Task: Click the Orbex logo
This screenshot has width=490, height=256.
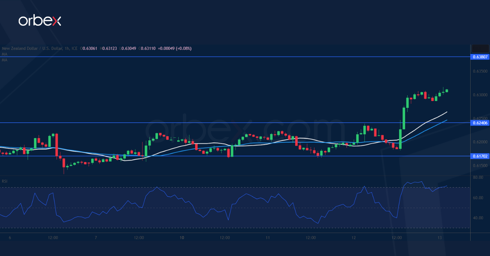Action: pos(41,21)
